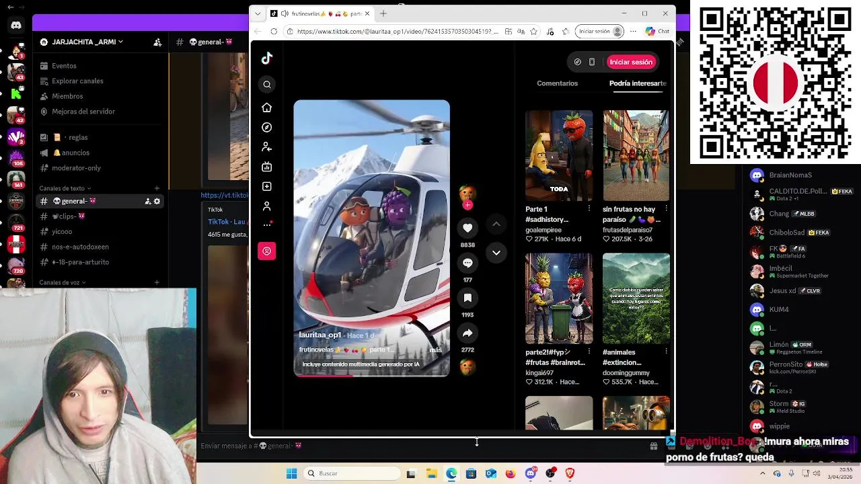Expand video description with más
861x484 pixels.
[x=435, y=350]
